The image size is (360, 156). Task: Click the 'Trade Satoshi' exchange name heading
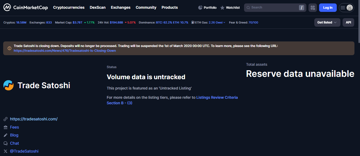(x=44, y=85)
